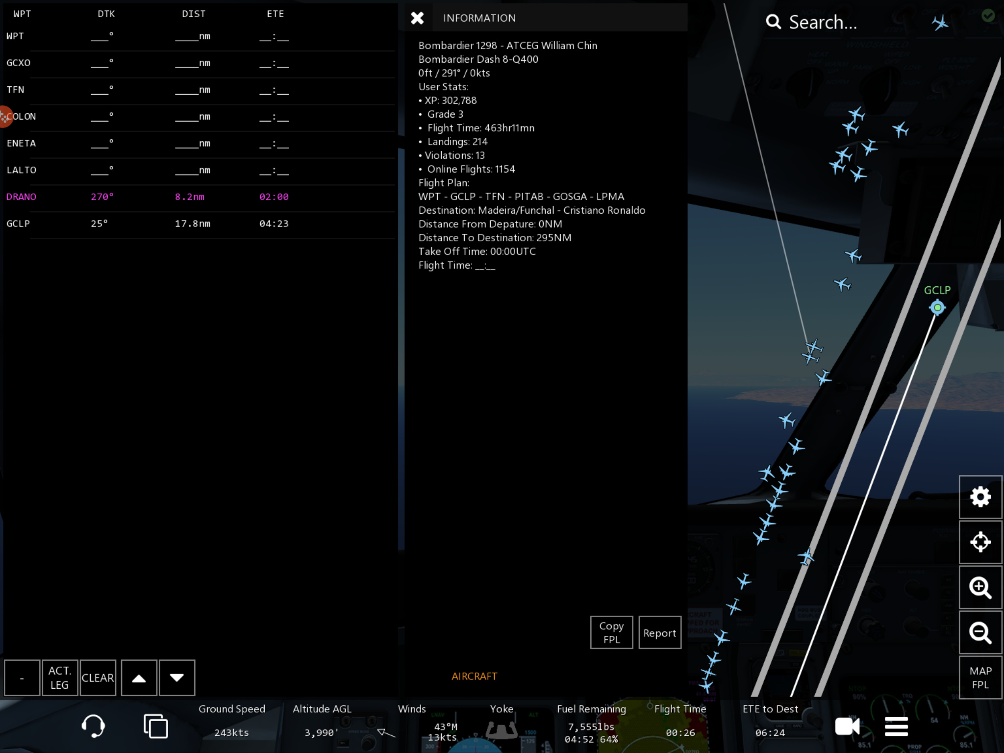
Task: Click the minus remove waypoint button
Action: [x=22, y=678]
